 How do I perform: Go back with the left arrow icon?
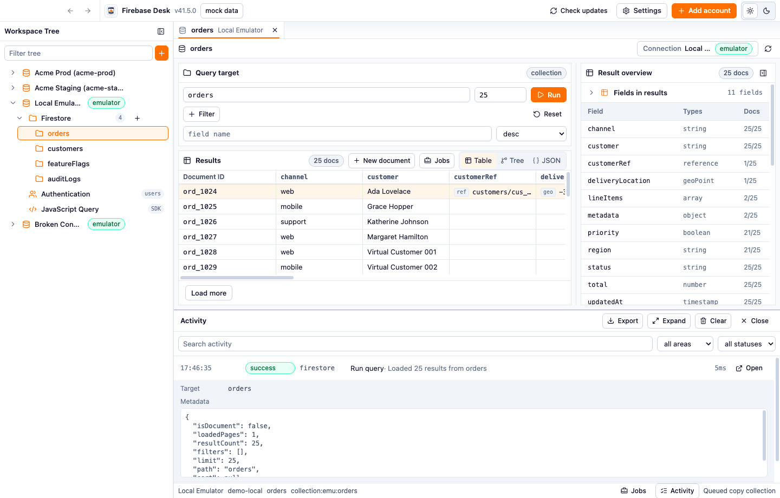[70, 11]
